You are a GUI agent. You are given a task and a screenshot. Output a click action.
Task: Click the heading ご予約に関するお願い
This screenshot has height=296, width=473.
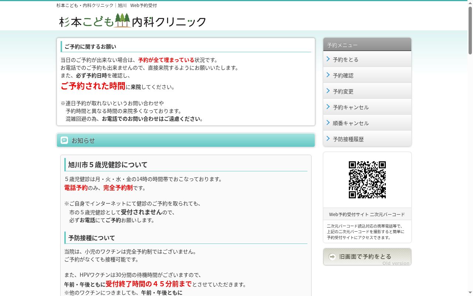pyautogui.click(x=90, y=47)
